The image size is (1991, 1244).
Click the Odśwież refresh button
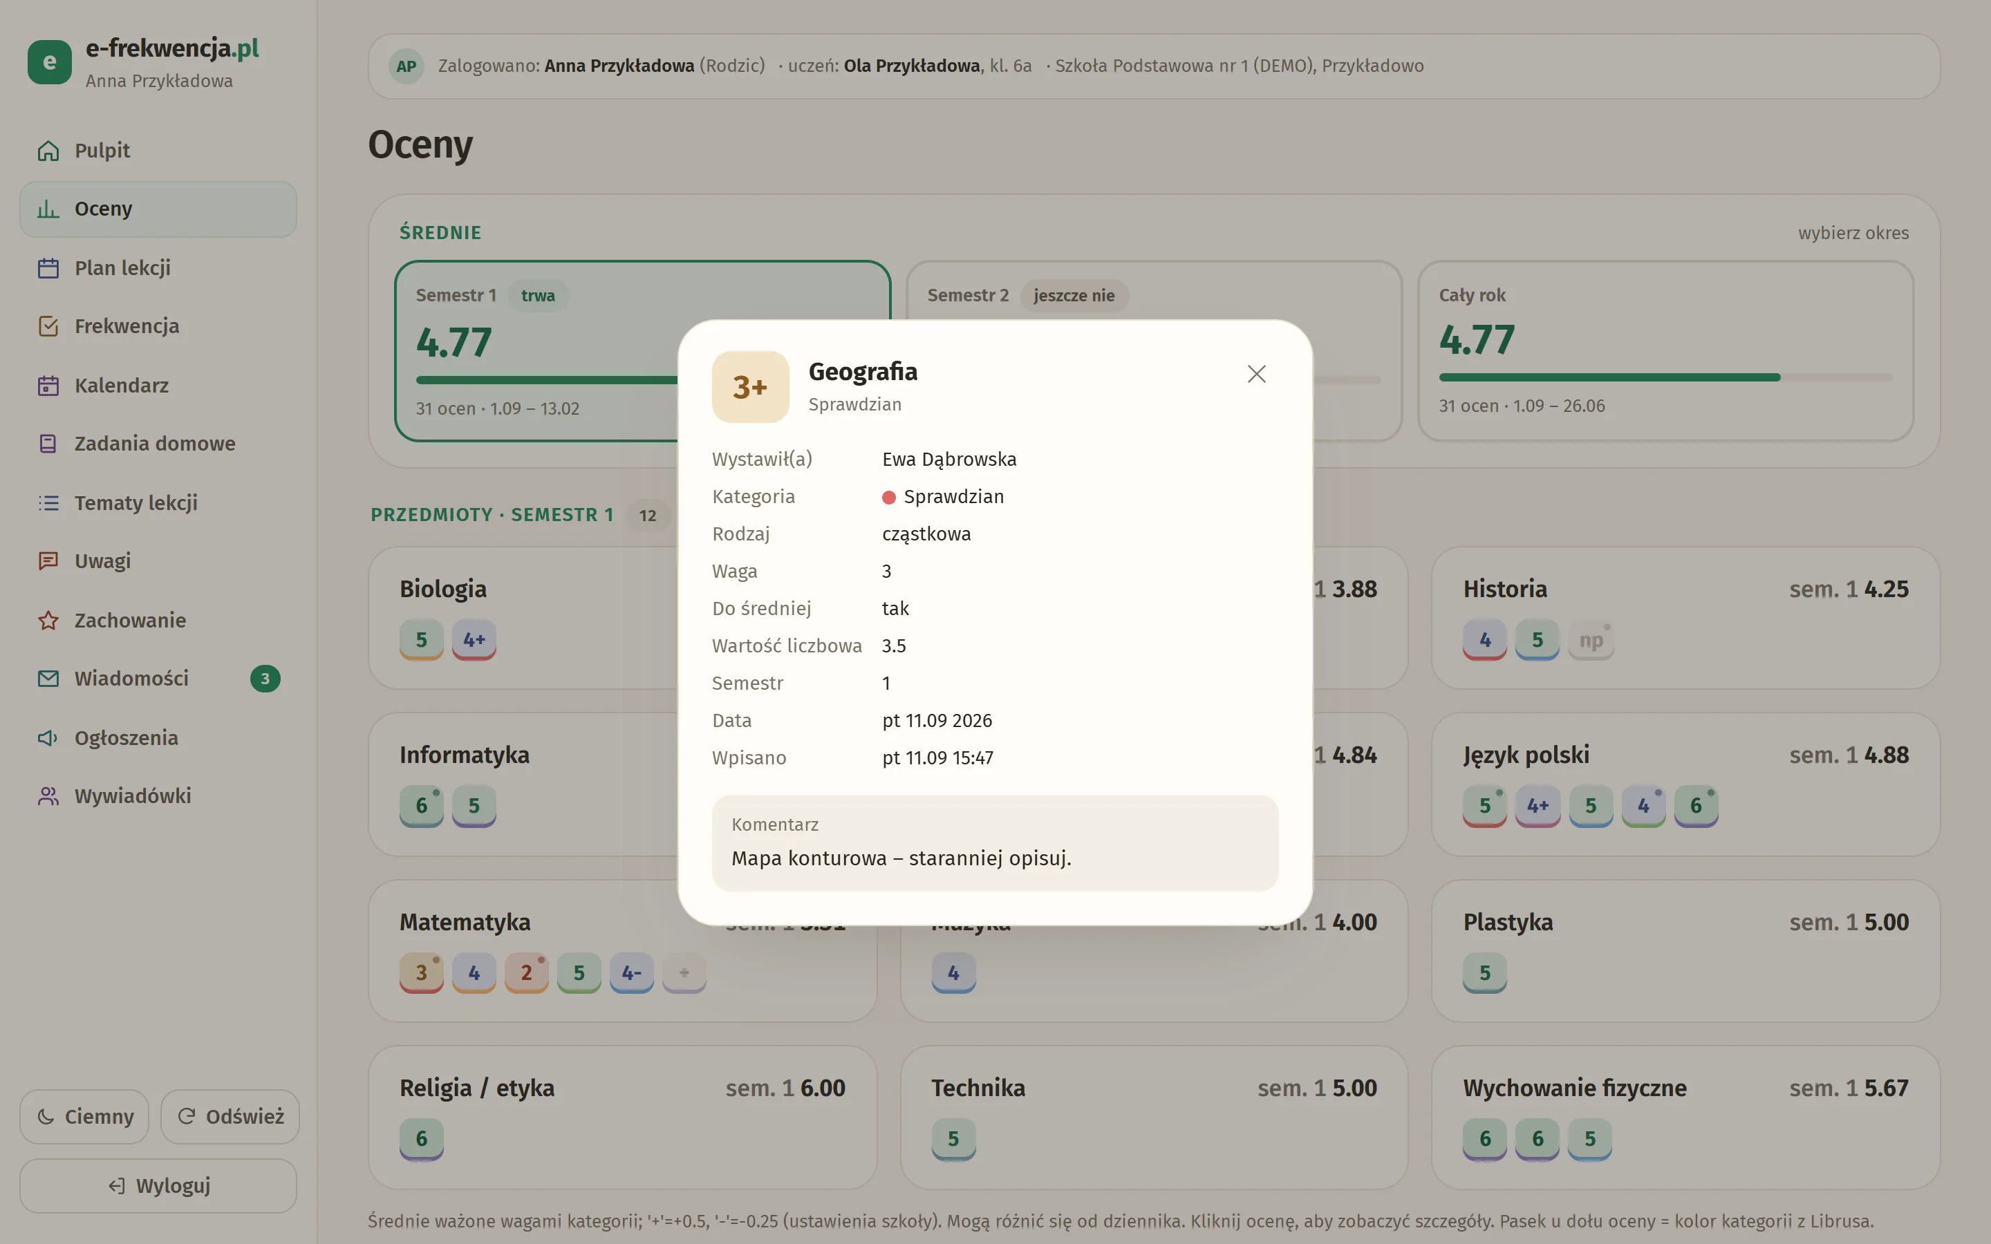pos(230,1116)
